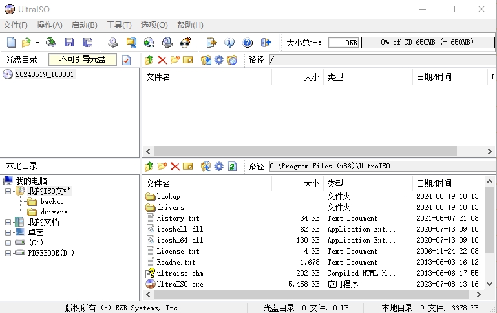Click the add-to-image icon in local toolbar

pos(206,166)
